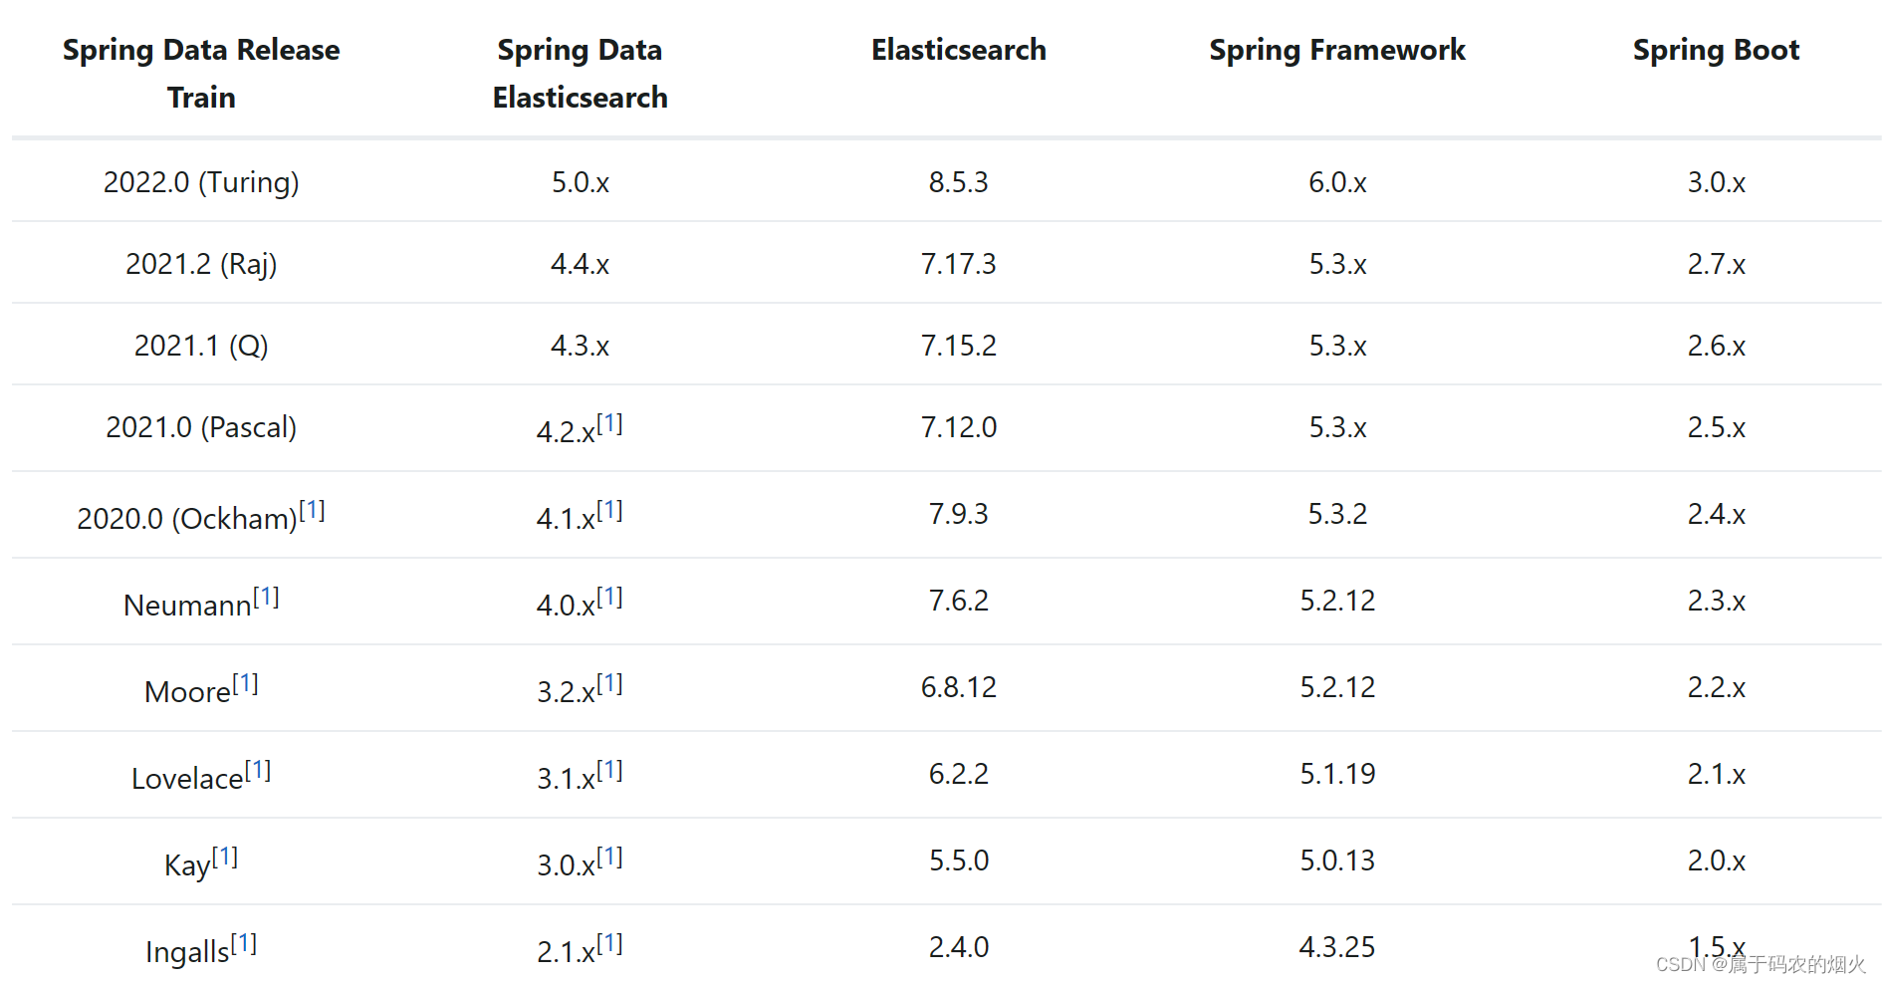This screenshot has width=1882, height=983.
Task: Click footnote marker beside 4.0.x
Action: [x=609, y=598]
